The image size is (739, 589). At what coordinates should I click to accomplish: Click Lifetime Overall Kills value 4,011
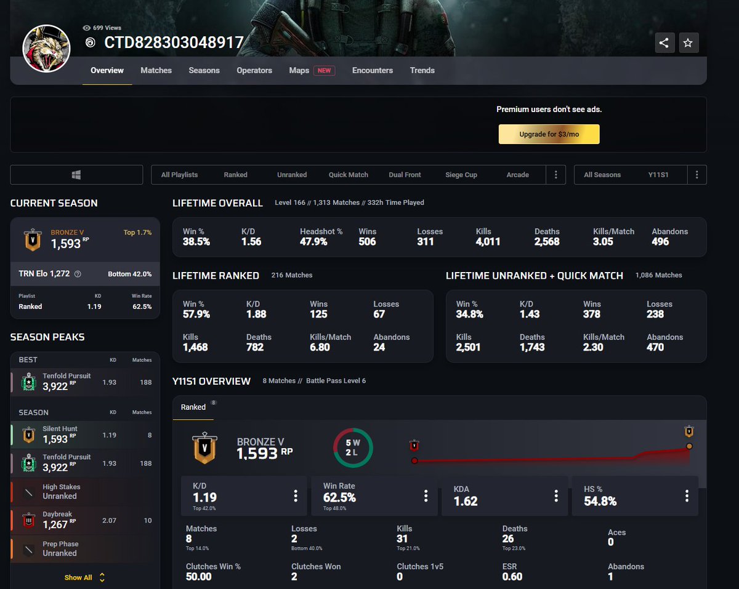[488, 242]
